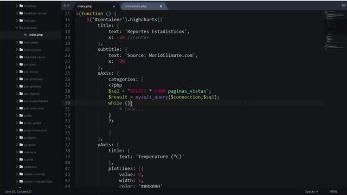Screen dimensions: 347x195
Task: Click the pie-drilldown folder icon
Action: coord(21,79)
